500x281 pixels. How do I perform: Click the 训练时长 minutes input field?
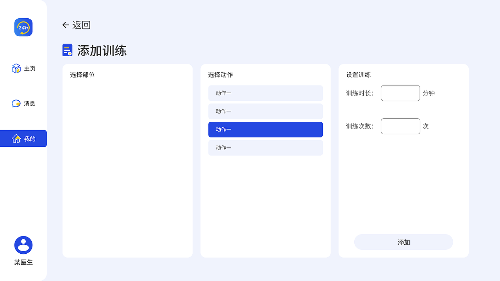(400, 93)
